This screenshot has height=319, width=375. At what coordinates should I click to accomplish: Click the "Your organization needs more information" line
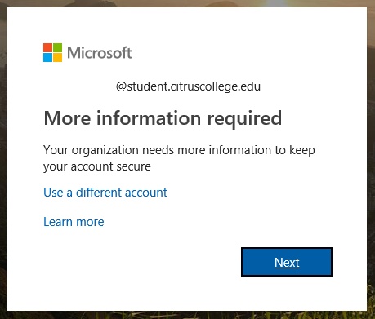[179, 150]
